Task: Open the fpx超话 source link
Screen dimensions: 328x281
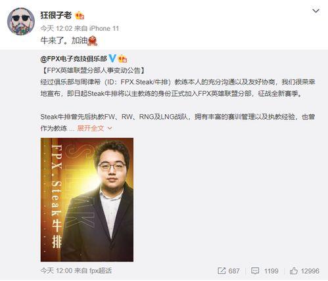Action: click(x=101, y=270)
